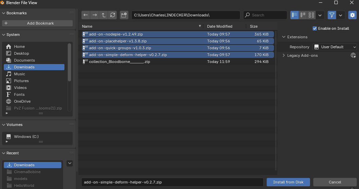Select PvZ Fusion zip entry in System list
This screenshot has height=189, width=359.
coord(34,108)
